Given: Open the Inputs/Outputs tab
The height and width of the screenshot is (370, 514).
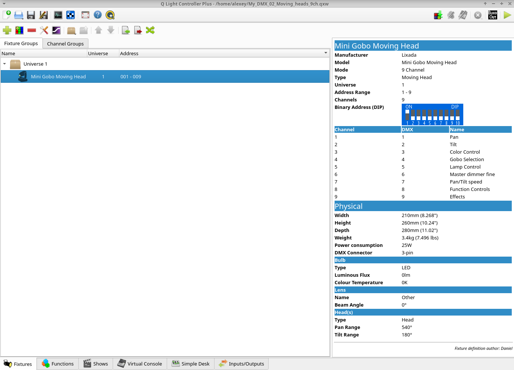Looking at the screenshot, I should [241, 364].
